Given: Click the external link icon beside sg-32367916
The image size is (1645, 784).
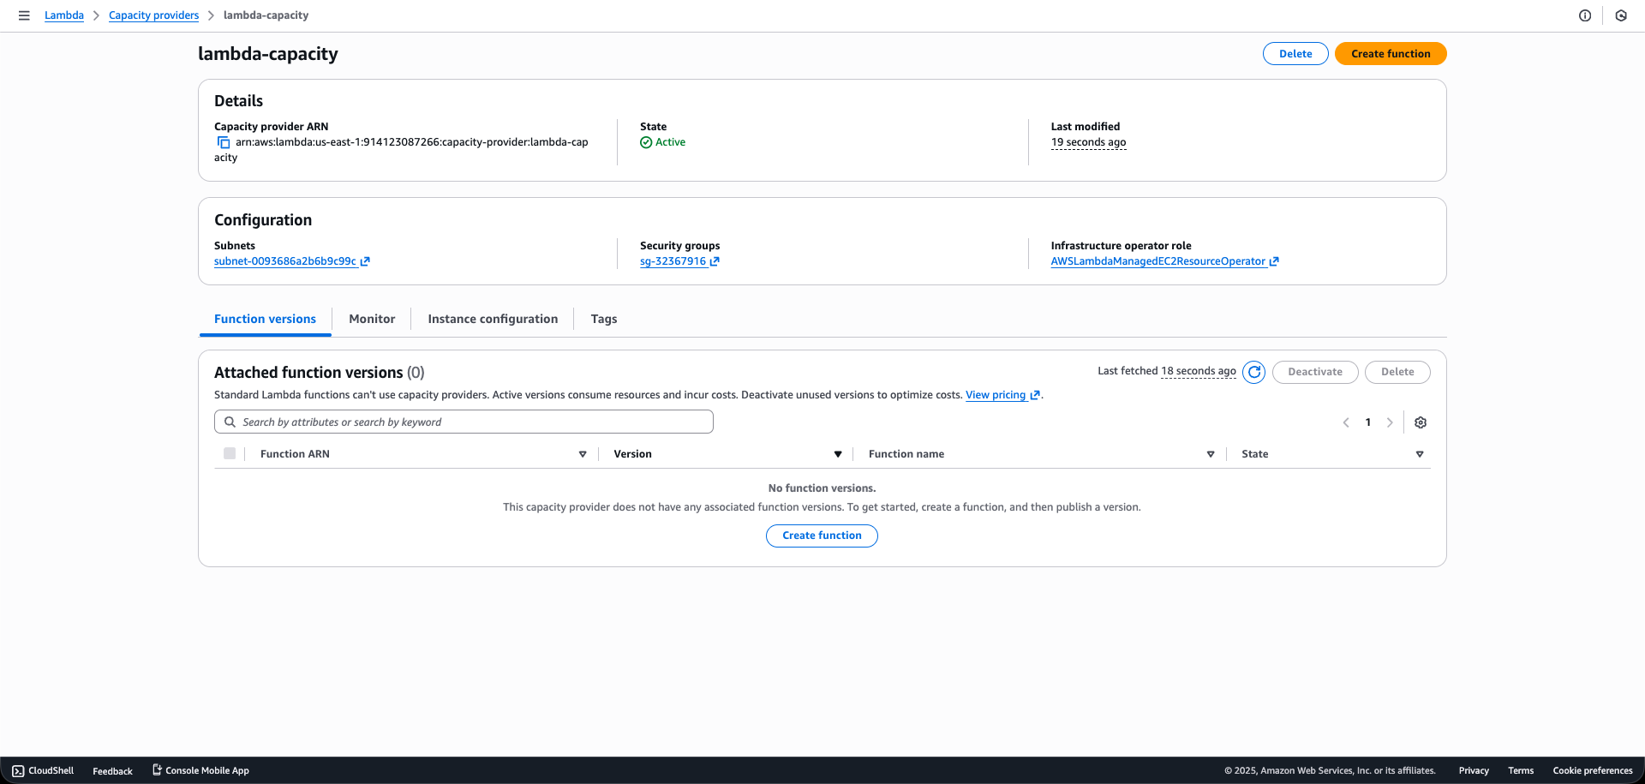Looking at the screenshot, I should 714,261.
